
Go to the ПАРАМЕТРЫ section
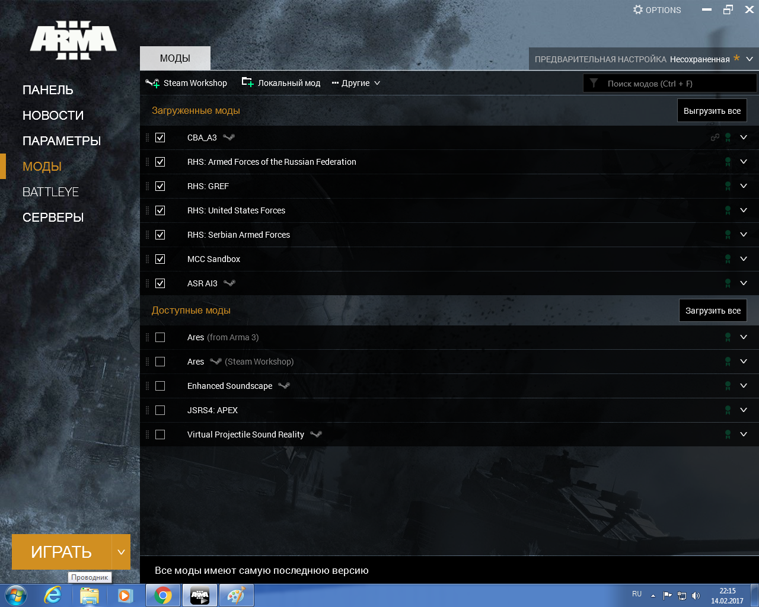(62, 141)
